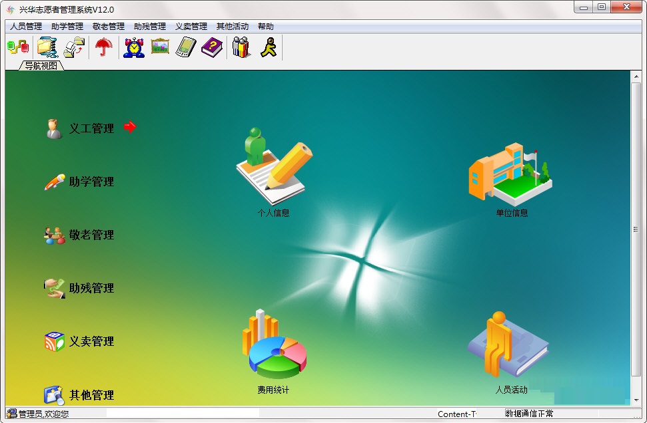The image size is (647, 423).
Task: Open 单位信息 building icon
Action: 511,174
